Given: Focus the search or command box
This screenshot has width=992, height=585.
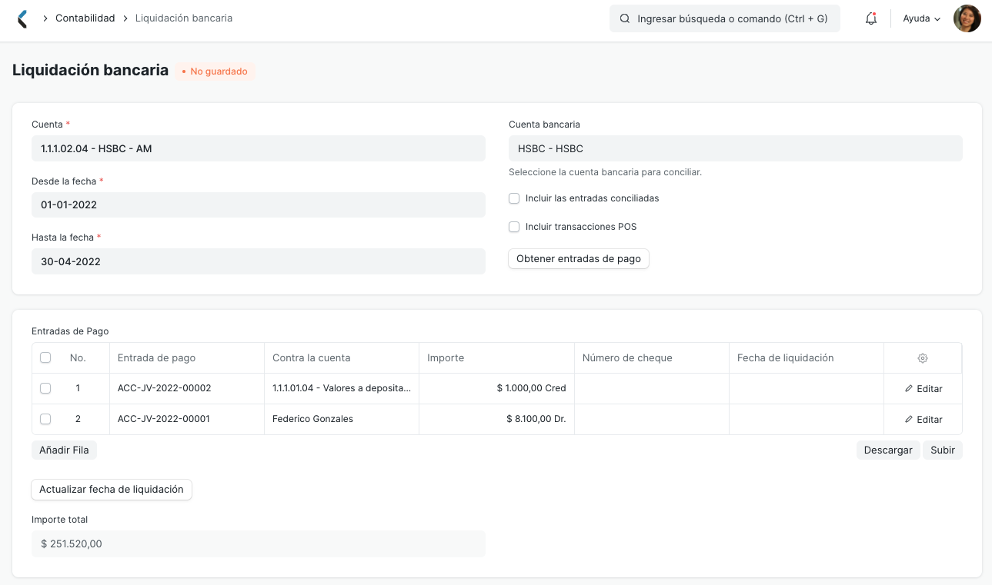Looking at the screenshot, I should (725, 18).
